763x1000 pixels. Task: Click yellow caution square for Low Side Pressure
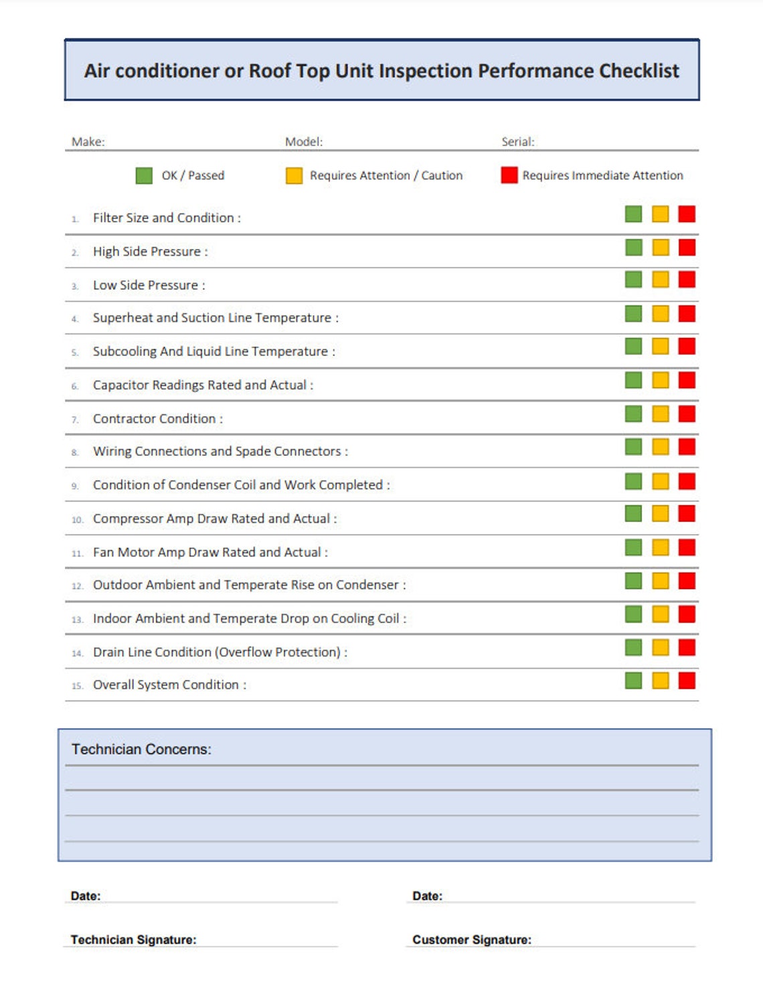[660, 282]
